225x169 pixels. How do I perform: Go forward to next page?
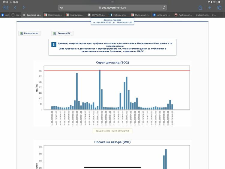tap(24, 8)
